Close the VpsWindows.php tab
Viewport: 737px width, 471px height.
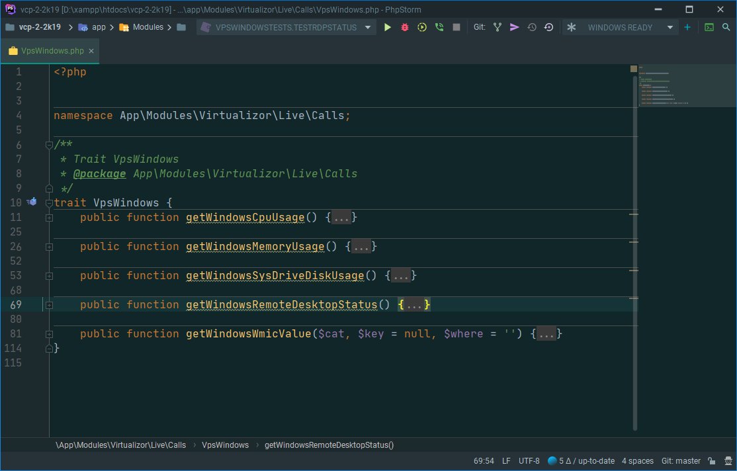tap(91, 51)
